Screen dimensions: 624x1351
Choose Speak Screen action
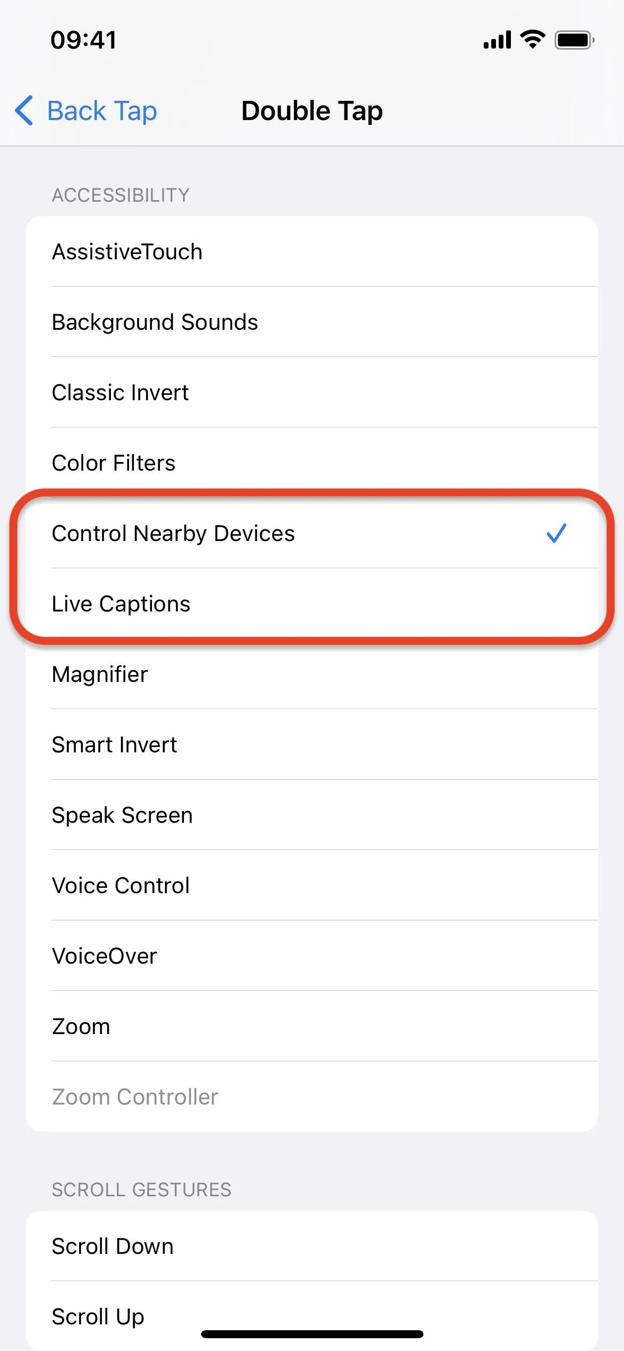pyautogui.click(x=312, y=815)
